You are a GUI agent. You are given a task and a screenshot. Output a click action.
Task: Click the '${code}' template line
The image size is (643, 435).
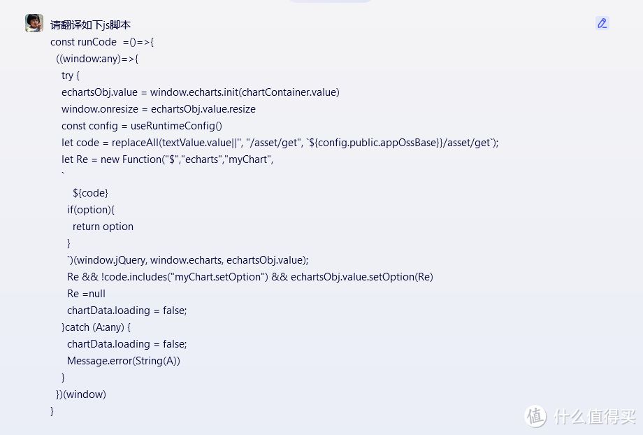(x=90, y=193)
